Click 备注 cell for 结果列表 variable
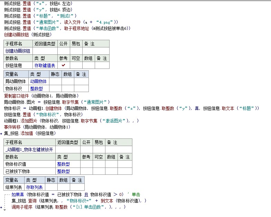Screen dimensions: 271x217 pyautogui.click(x=77, y=187)
